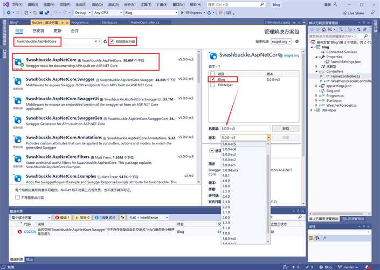Viewport: 380px width, 270px height.
Task: Open NuGet settings gear icon
Action: (x=297, y=41)
